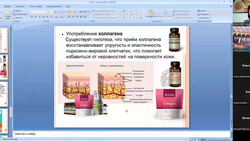Fit slide to current window icon
Viewport: 250px width, 141px height.
click(230, 139)
